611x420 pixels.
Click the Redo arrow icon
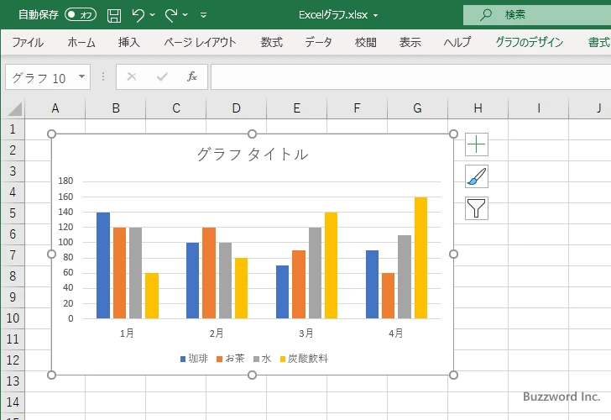click(x=171, y=15)
